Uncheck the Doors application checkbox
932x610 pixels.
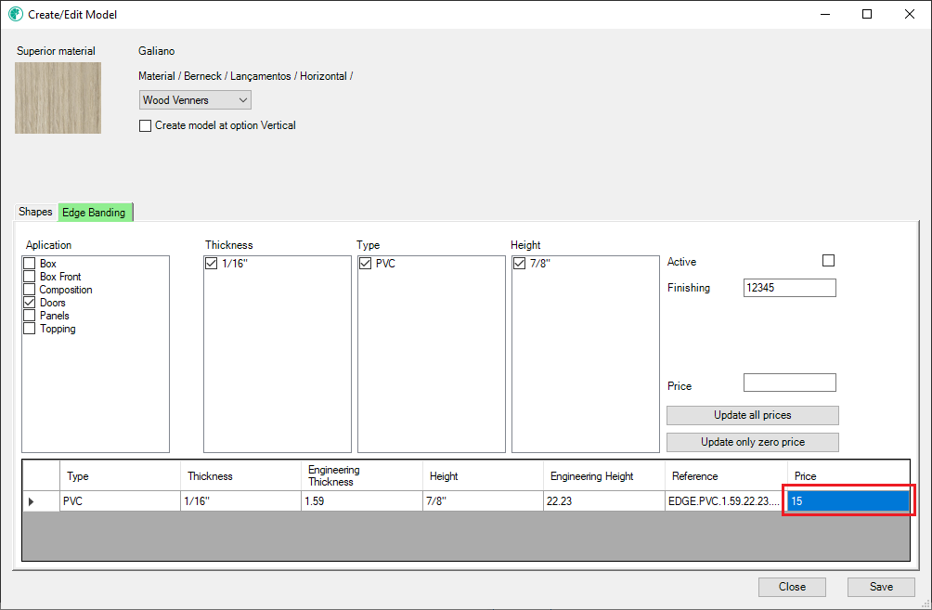click(x=30, y=303)
